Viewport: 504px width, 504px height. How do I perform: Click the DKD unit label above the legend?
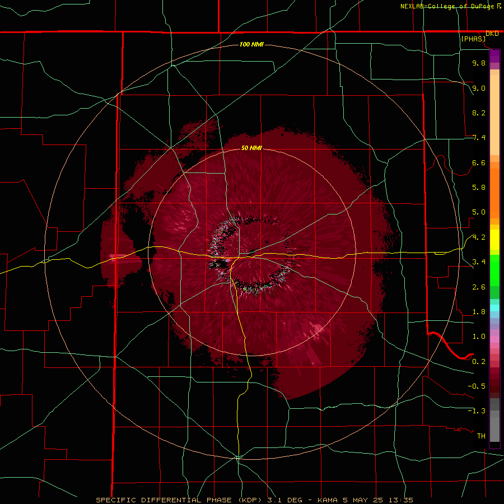pyautogui.click(x=492, y=34)
